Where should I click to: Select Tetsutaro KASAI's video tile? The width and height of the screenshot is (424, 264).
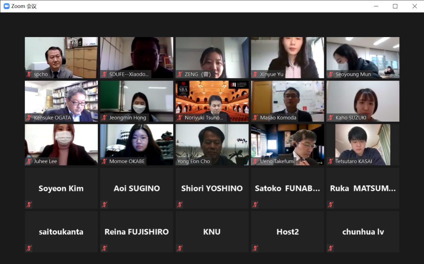coord(363,145)
